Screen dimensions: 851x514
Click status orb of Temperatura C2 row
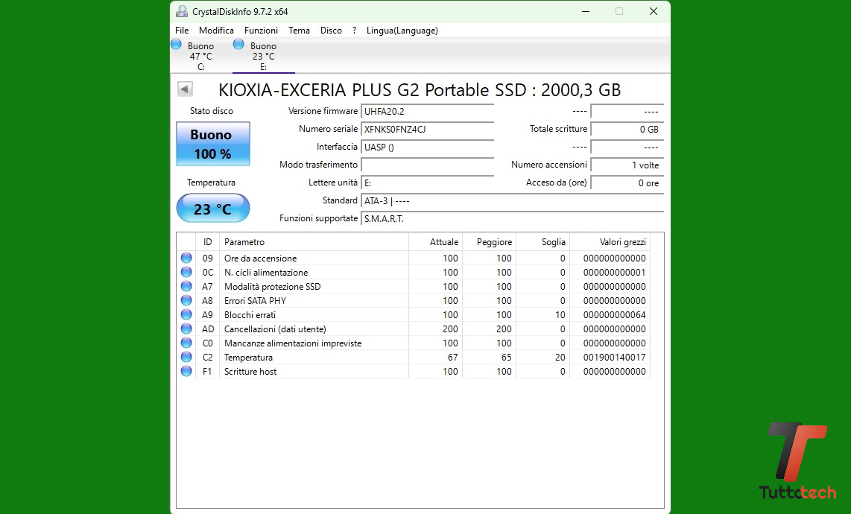pyautogui.click(x=186, y=357)
